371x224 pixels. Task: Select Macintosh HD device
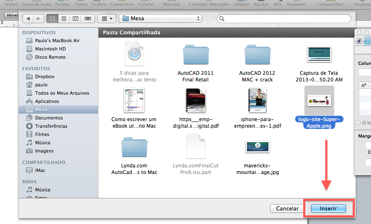coord(50,49)
